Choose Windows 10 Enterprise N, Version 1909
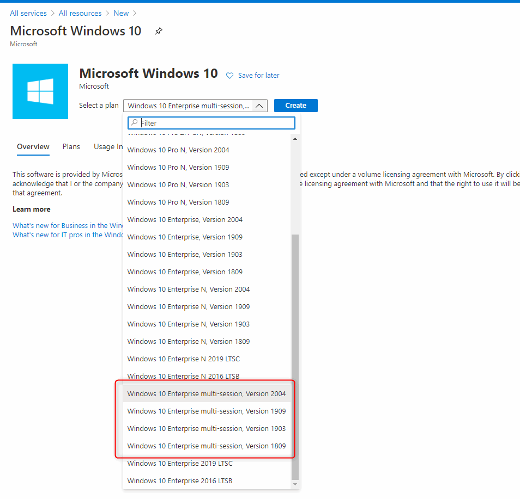The image size is (520, 499). click(x=207, y=306)
